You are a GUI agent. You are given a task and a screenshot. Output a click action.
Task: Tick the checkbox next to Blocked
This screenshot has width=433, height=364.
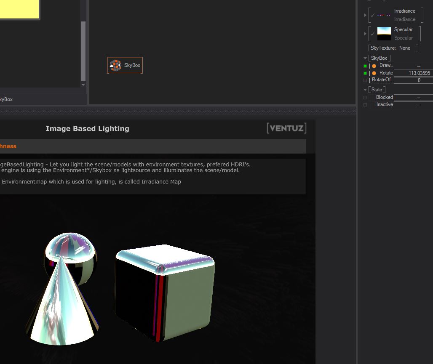[x=365, y=98]
